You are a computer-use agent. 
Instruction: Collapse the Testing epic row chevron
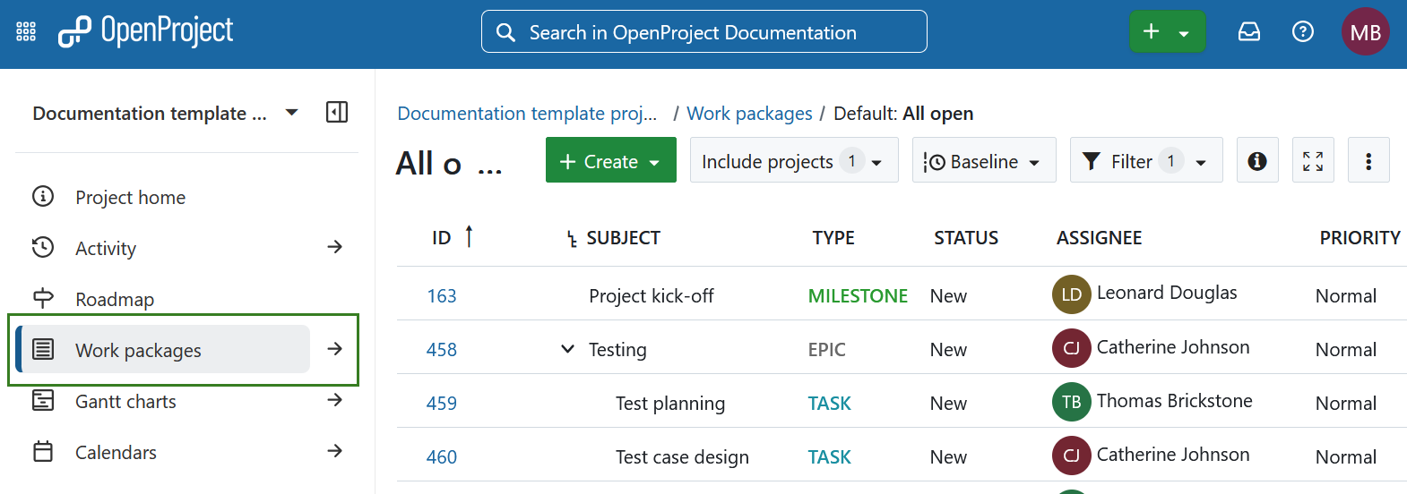(x=567, y=348)
